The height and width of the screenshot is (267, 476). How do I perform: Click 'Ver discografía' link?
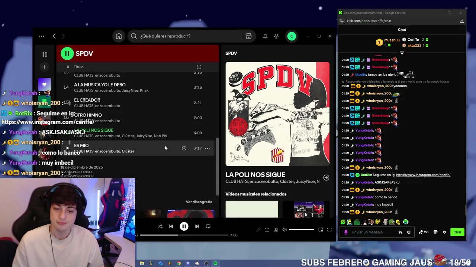[199, 202]
